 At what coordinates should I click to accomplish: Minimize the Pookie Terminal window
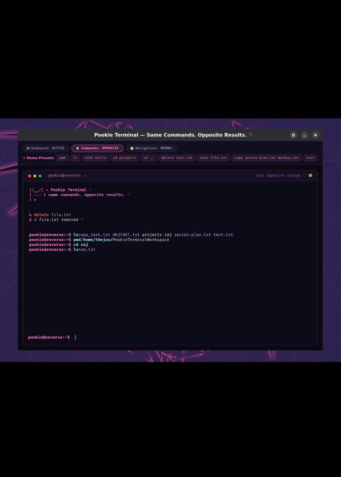click(x=304, y=135)
